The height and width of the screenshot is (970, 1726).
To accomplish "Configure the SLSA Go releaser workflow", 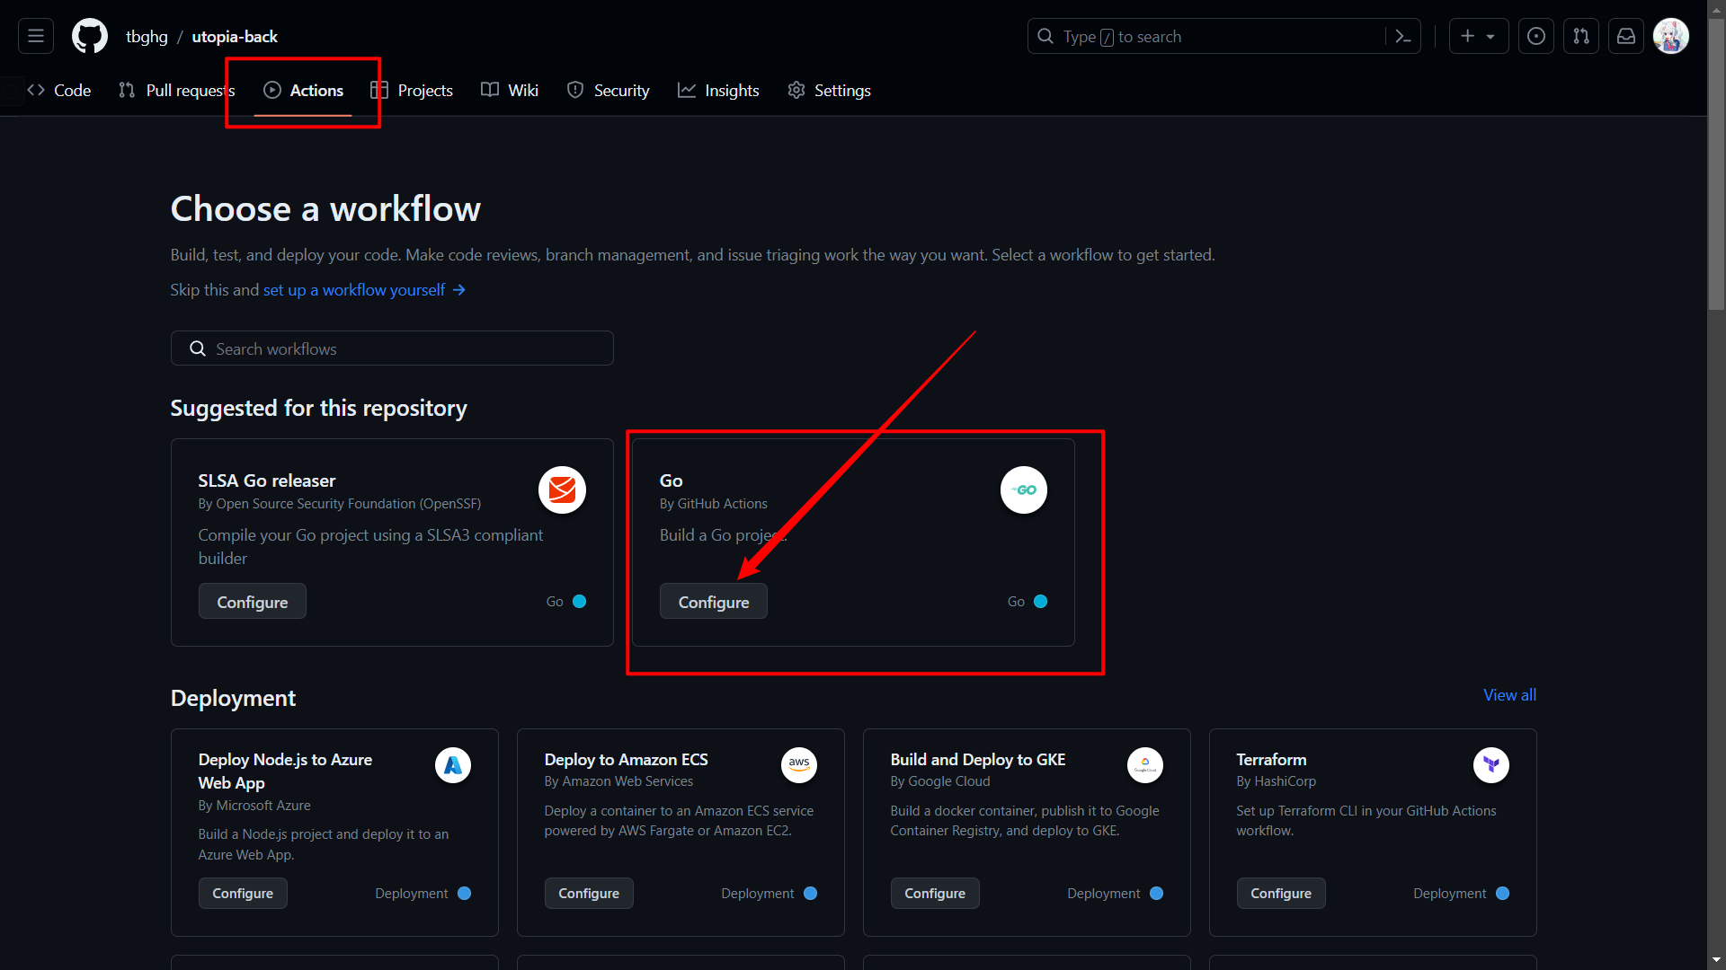I will click(252, 602).
